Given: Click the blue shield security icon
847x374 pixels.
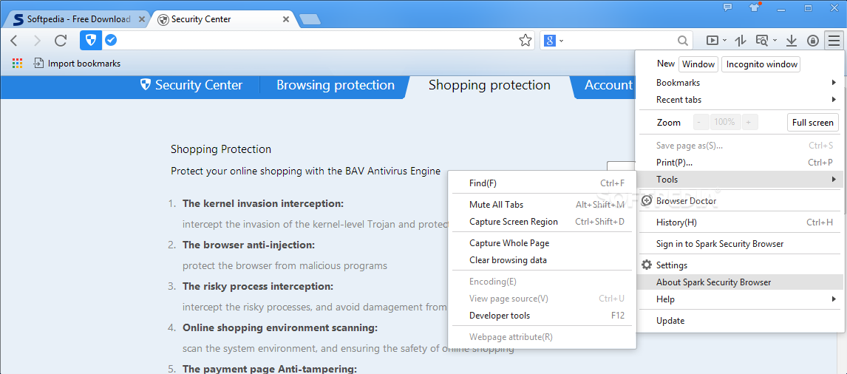Looking at the screenshot, I should pyautogui.click(x=91, y=41).
